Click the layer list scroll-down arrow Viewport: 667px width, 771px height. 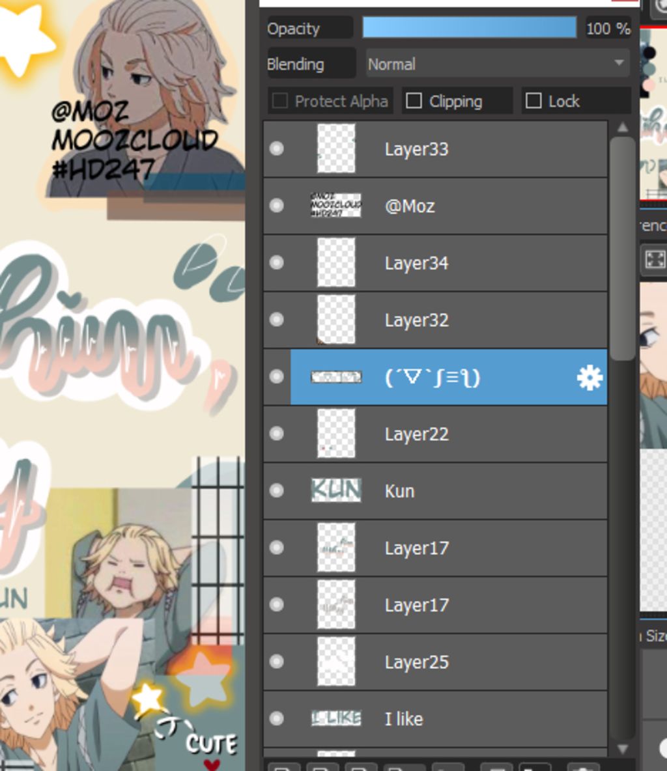[622, 749]
